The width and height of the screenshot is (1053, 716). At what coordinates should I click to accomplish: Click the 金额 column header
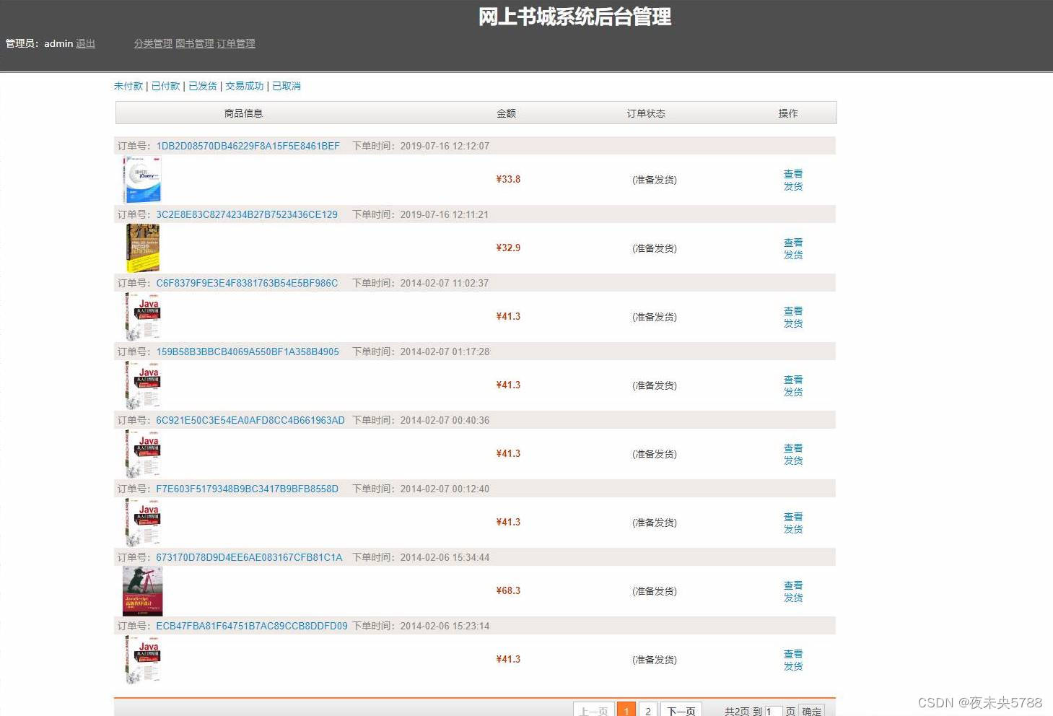click(x=506, y=113)
